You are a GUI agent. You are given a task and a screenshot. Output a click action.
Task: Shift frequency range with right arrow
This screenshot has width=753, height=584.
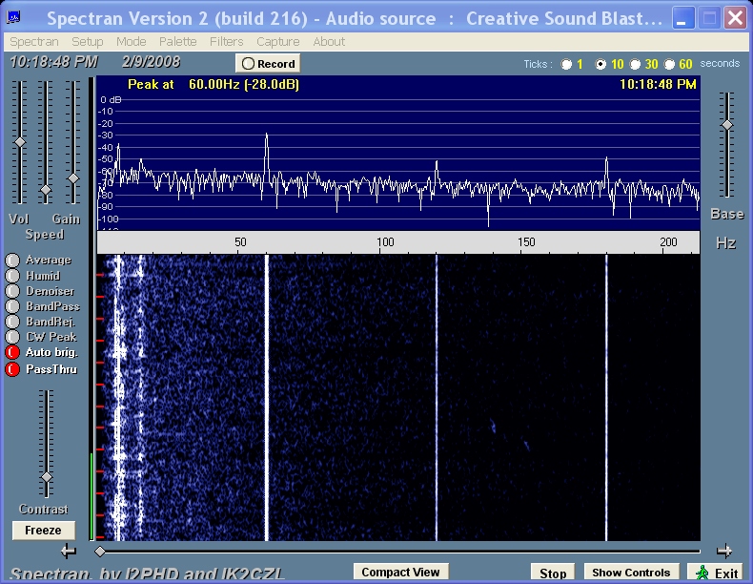pyautogui.click(x=724, y=551)
